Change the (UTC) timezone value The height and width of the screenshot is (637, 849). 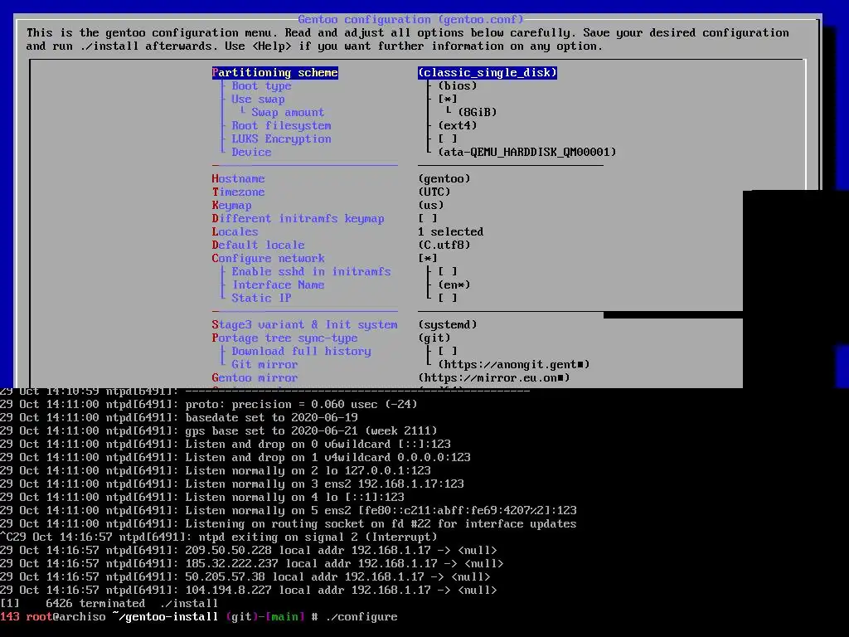pos(434,192)
